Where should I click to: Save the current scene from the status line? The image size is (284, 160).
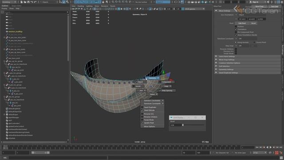[x=28, y=2]
